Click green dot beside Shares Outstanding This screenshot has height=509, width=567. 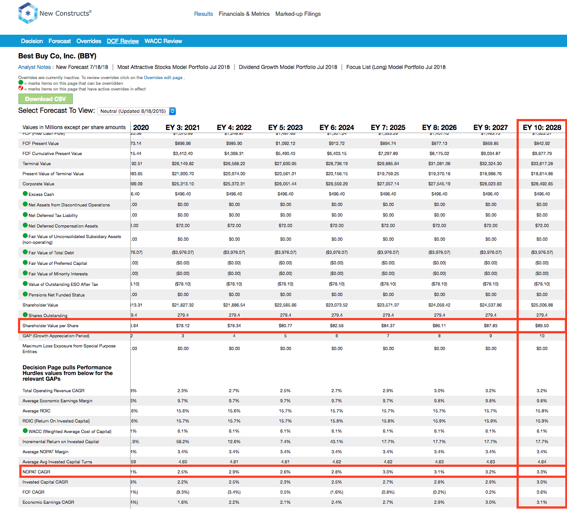click(x=25, y=315)
